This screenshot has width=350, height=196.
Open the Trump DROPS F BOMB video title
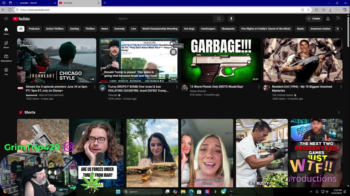[138, 88]
